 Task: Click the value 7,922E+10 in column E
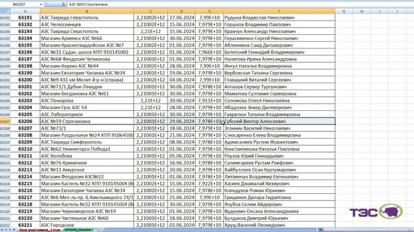210,184
